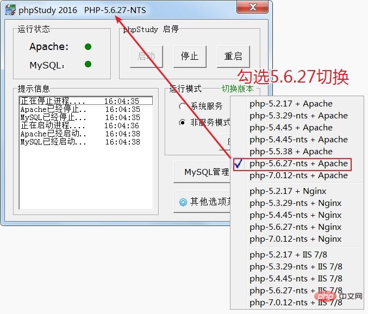This screenshot has width=368, height=314.
Task: Select log row 正在停止进程 16:04:35
Action: point(86,101)
